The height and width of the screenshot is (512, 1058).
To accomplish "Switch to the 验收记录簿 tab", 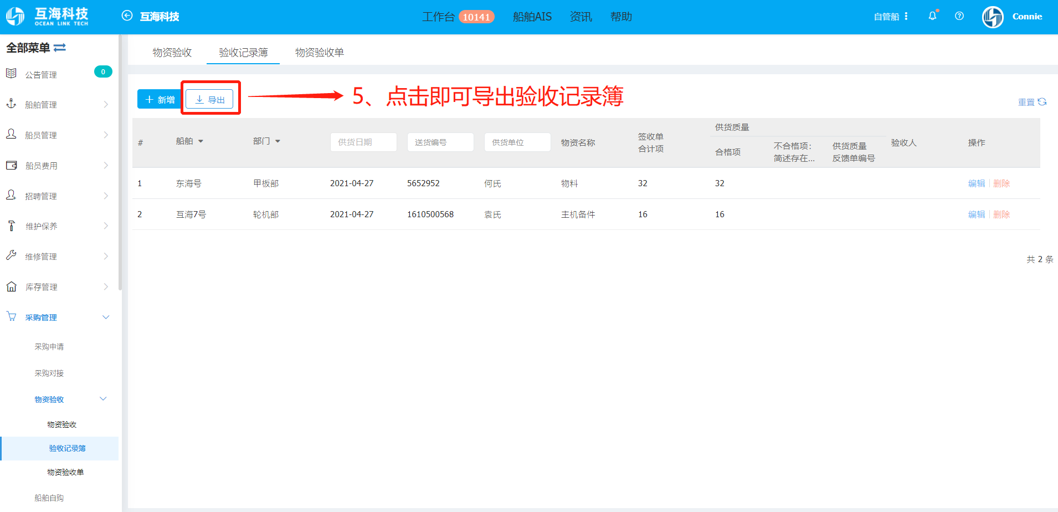I will click(243, 52).
